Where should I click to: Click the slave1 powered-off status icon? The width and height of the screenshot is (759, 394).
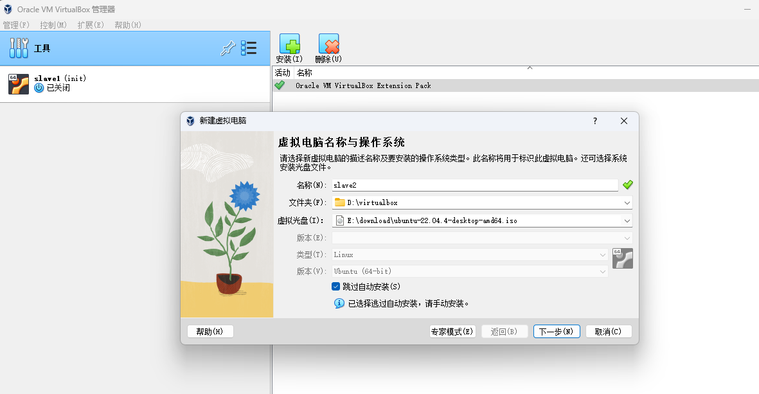(39, 87)
